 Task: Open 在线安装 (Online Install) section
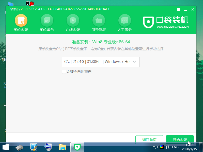73,23
